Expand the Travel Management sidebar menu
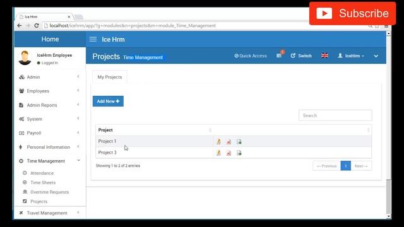 (50, 213)
